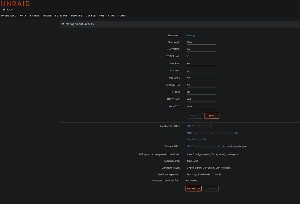Switch to the Settings tab
The image size is (300, 204).
point(61,16)
